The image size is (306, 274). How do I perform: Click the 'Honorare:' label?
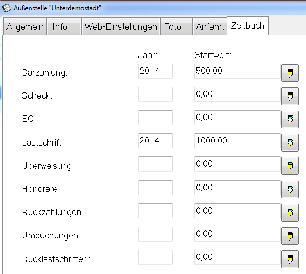coord(41,189)
